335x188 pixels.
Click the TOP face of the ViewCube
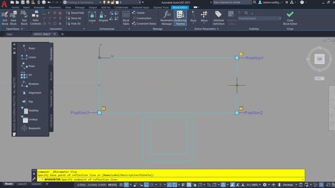pyautogui.click(x=319, y=59)
